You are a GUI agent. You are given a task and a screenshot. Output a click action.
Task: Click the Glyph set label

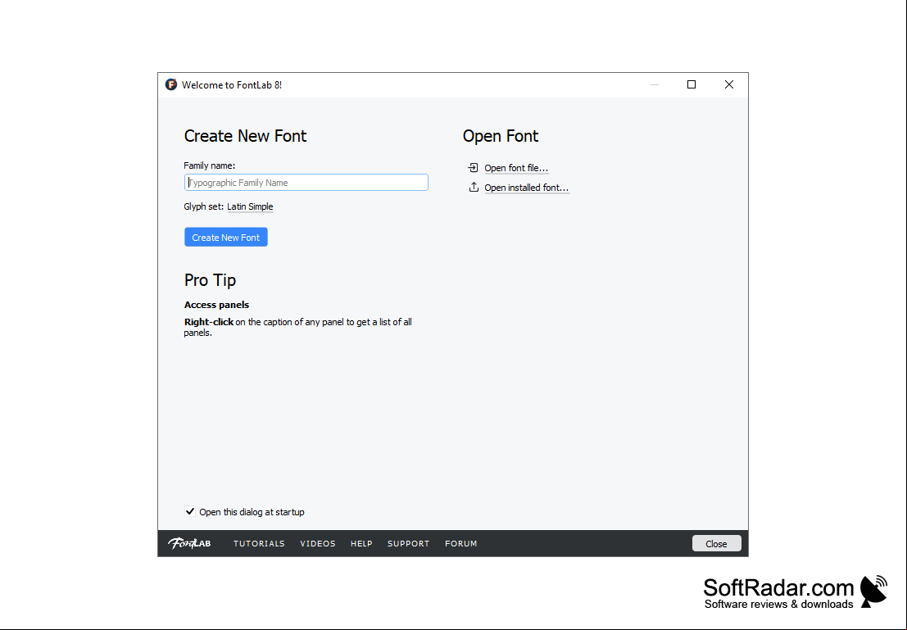(204, 206)
